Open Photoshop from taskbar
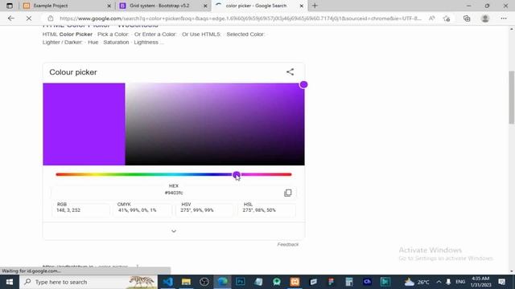The height and width of the screenshot is (289, 515). (x=241, y=282)
